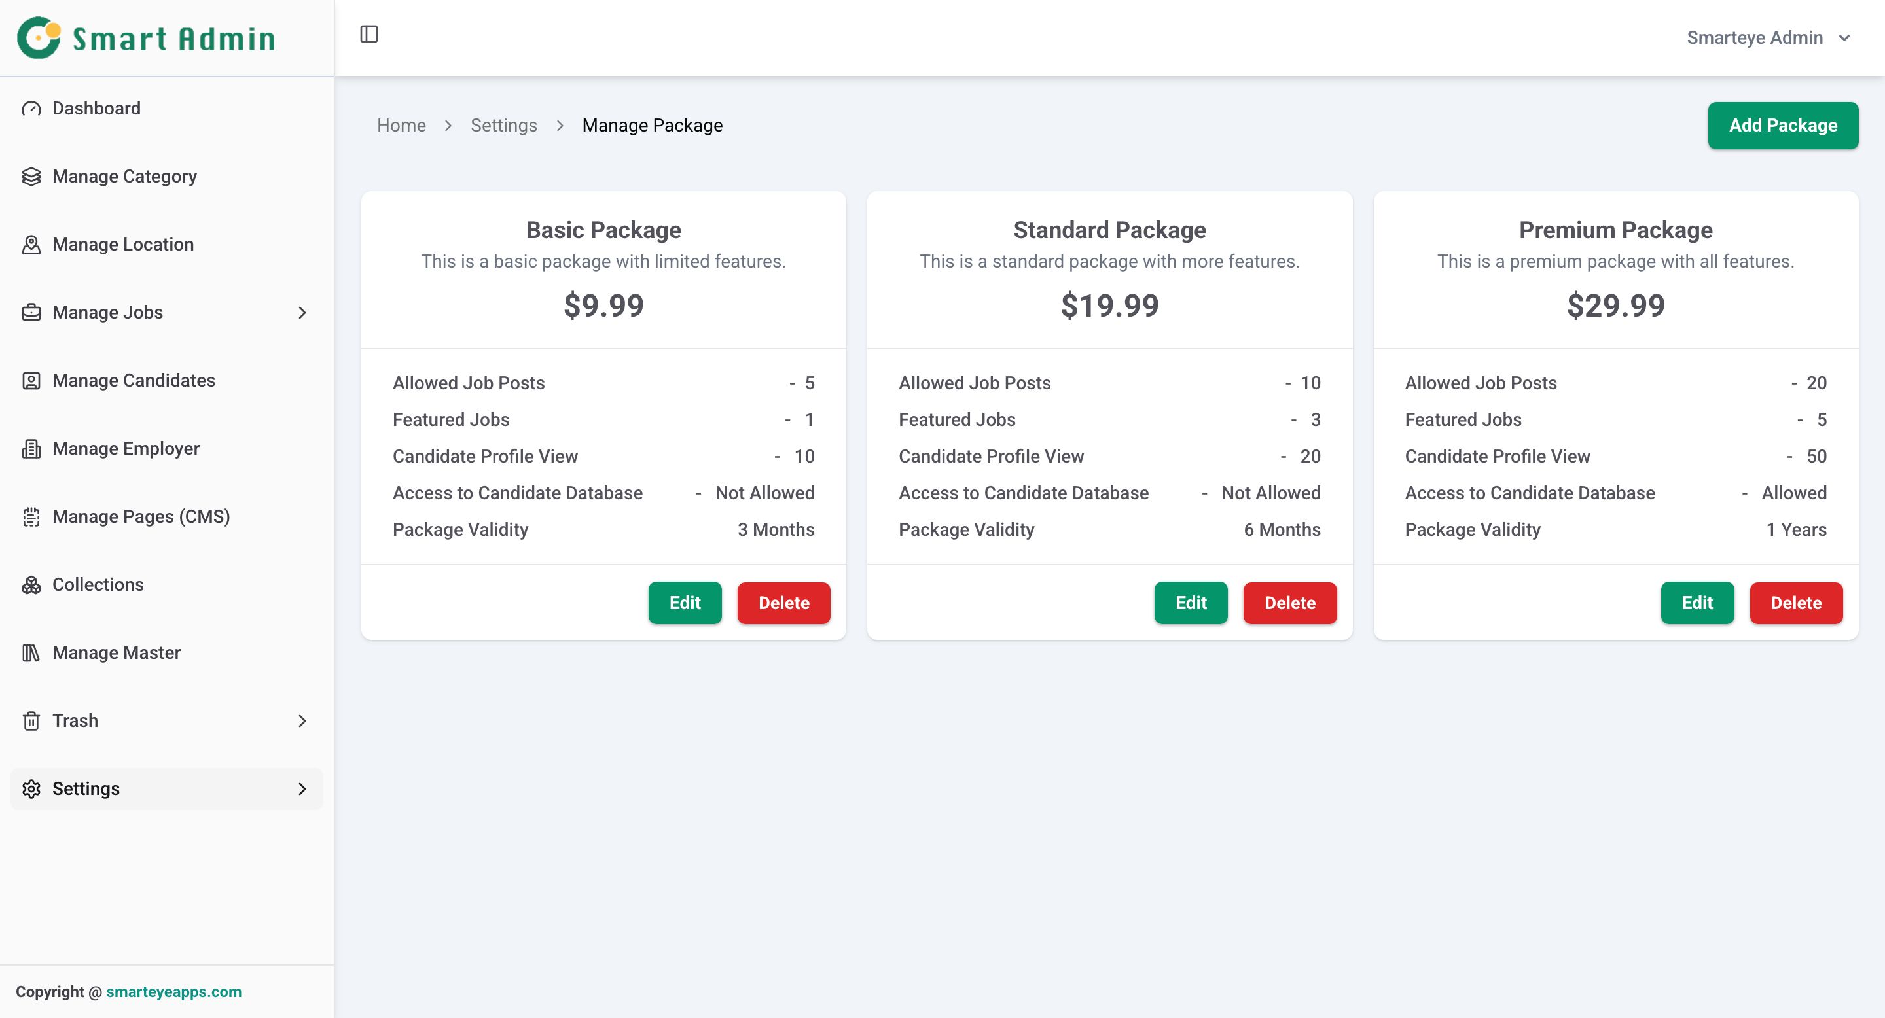Click the Dashboard gauge icon
The image size is (1885, 1018).
coord(31,108)
